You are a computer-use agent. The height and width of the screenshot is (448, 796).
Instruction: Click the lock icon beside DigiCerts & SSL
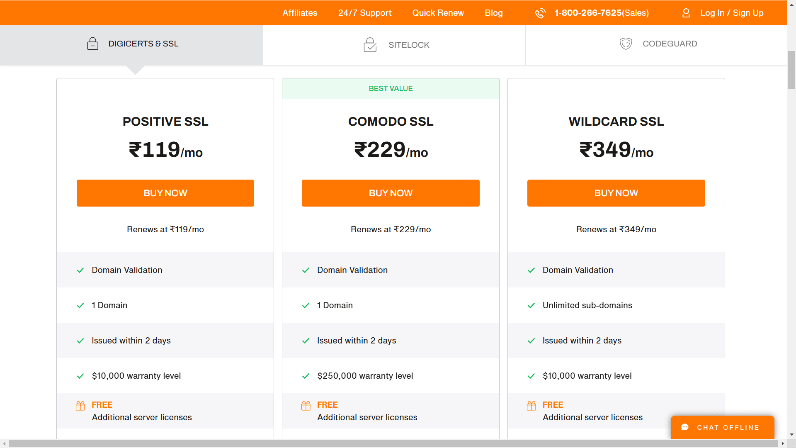pos(92,44)
